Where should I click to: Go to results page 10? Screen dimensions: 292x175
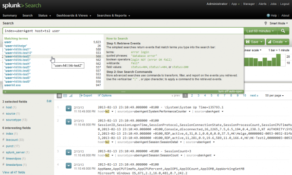tap(244, 96)
